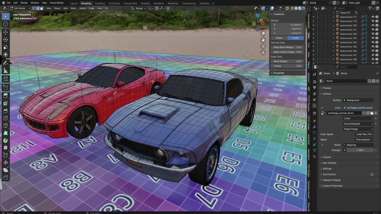Viewport: 381px width, 214px height.
Task: Toggle camera view icon in viewport
Action: click(263, 46)
